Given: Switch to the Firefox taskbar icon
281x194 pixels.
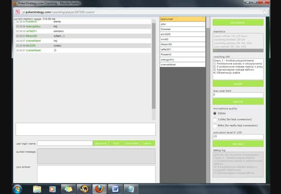Looking at the screenshot, I should [x=99, y=189].
